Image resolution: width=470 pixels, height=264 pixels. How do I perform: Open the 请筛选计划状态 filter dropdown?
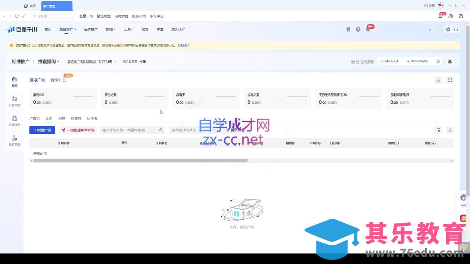[192, 130]
